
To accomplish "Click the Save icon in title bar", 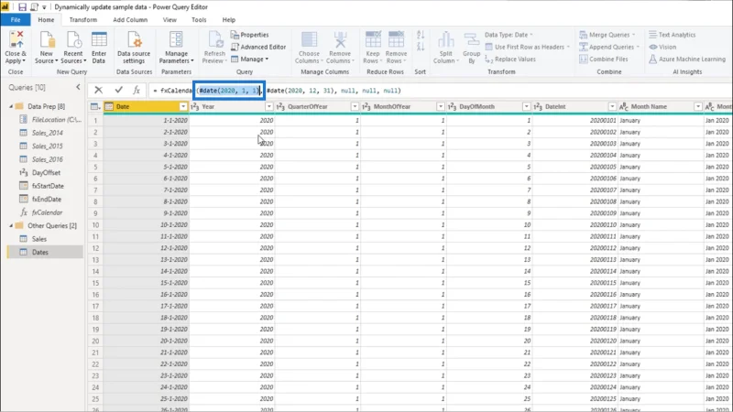I will coord(22,7).
